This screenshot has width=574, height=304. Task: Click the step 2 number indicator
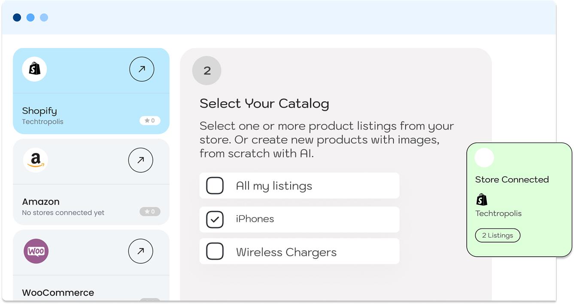click(x=207, y=70)
